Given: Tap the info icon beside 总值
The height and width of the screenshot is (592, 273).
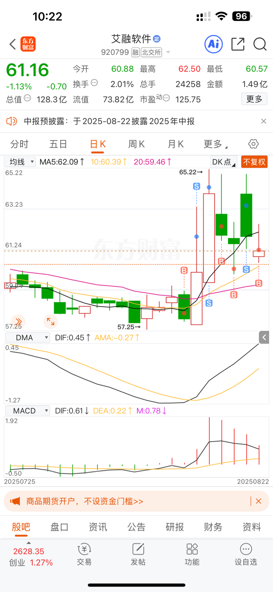Looking at the screenshot, I should 27,98.
